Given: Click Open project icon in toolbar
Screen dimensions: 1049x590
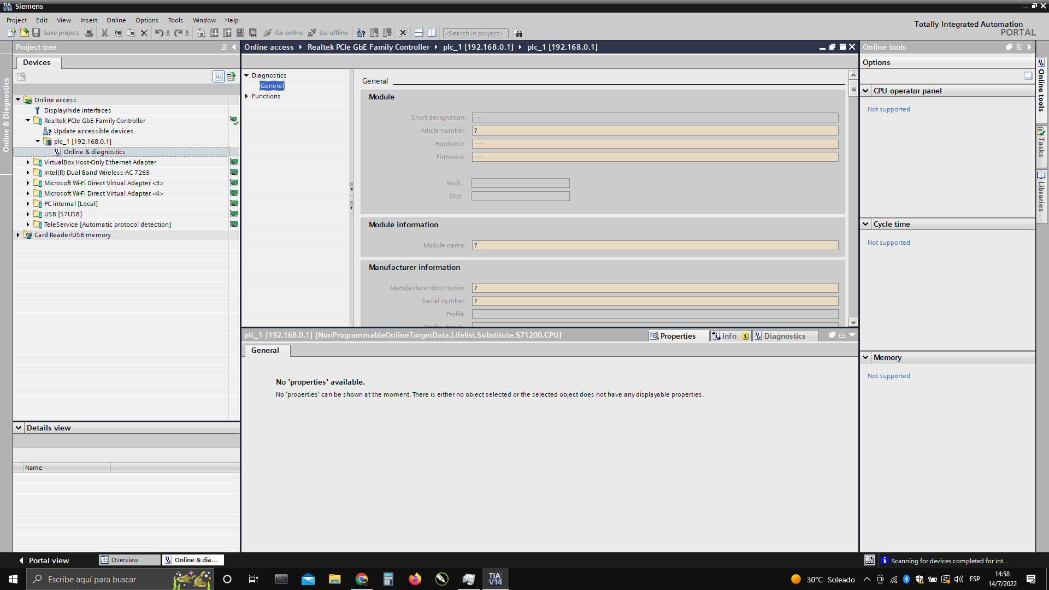Looking at the screenshot, I should pyautogui.click(x=24, y=33).
